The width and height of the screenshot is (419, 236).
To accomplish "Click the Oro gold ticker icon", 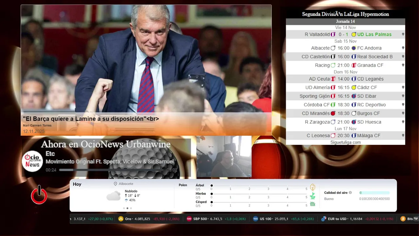I will 121,219.
